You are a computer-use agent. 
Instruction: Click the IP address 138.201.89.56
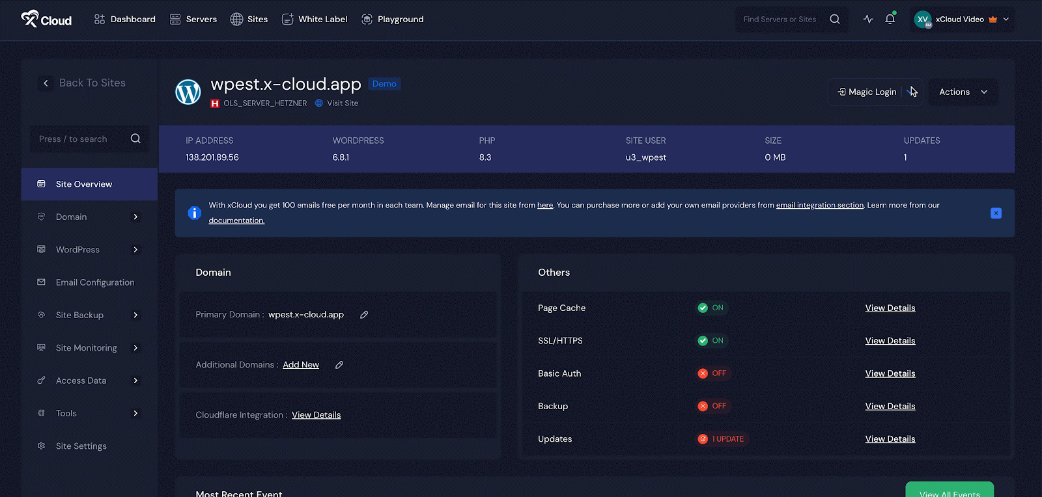click(212, 157)
